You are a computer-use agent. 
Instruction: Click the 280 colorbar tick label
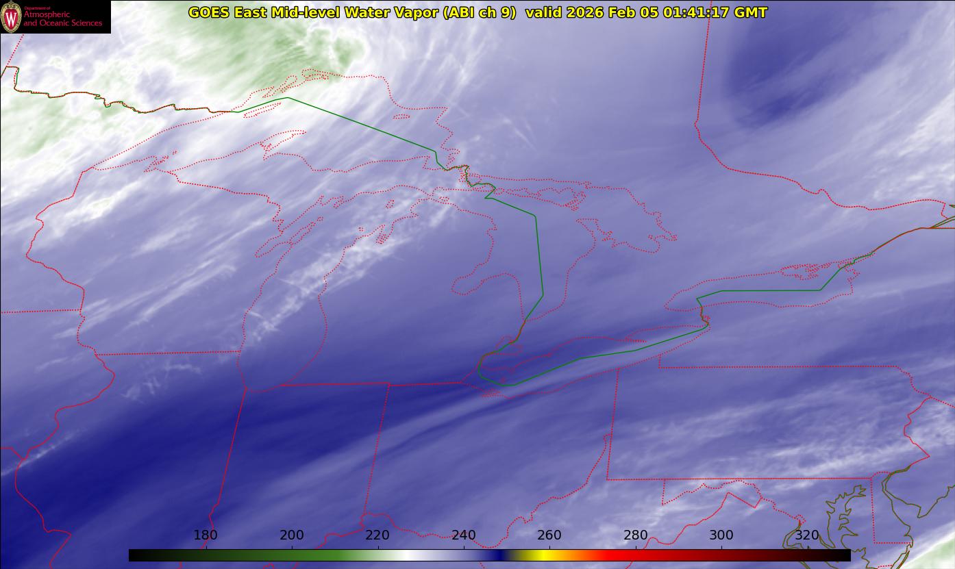636,535
